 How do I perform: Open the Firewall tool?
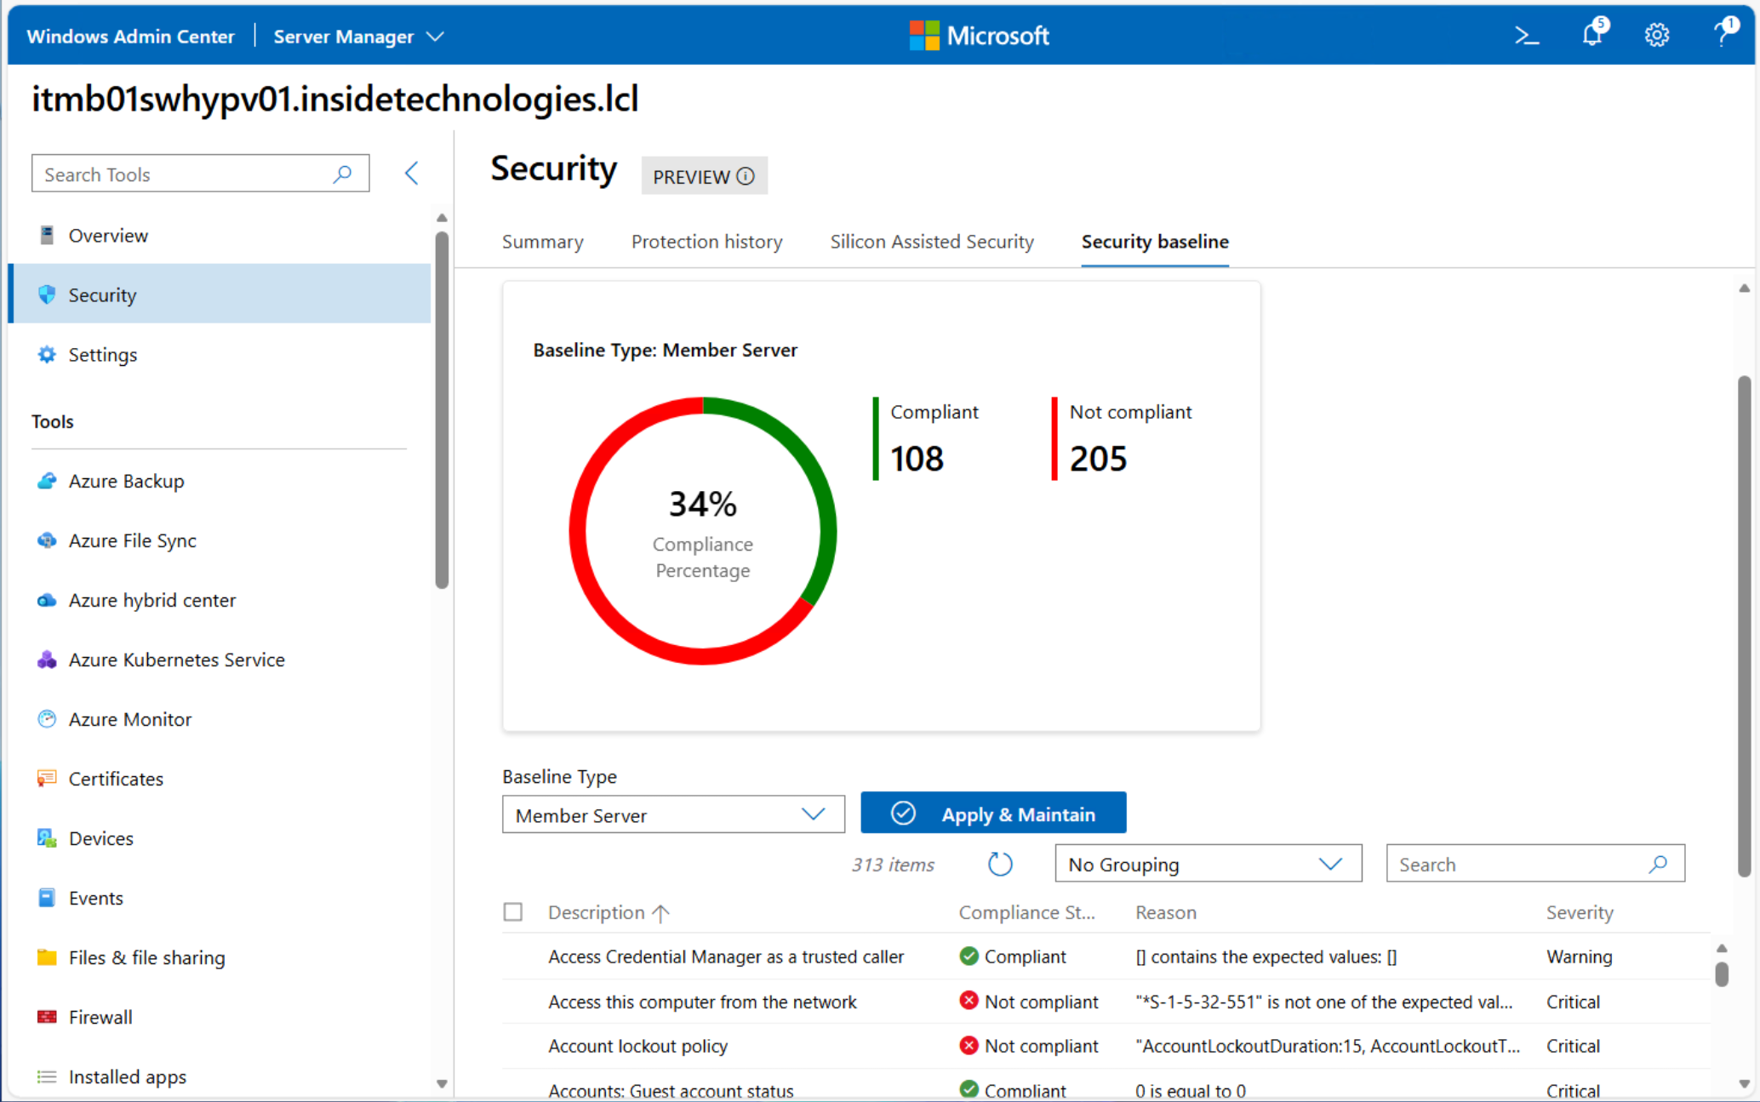click(x=100, y=1017)
